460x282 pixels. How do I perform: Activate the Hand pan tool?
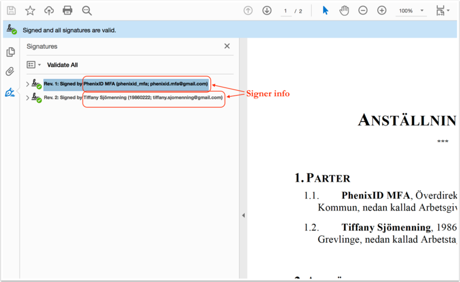pos(344,11)
